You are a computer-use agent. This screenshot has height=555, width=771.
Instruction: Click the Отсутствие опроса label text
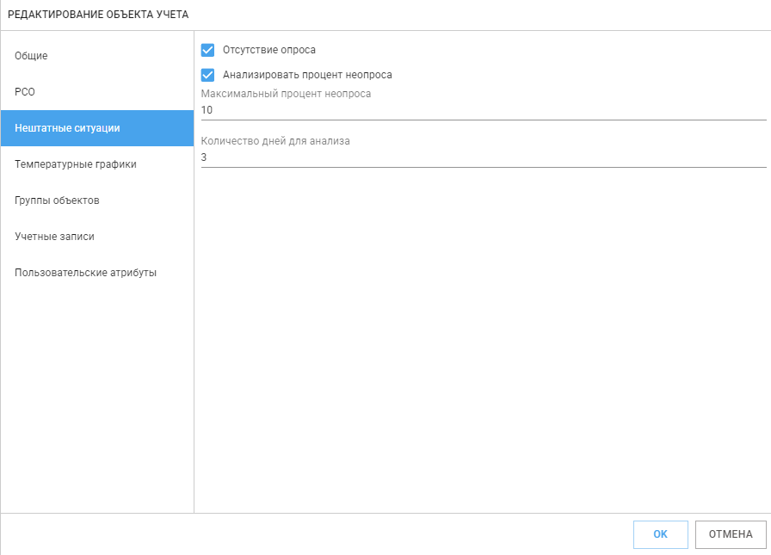[x=269, y=50]
